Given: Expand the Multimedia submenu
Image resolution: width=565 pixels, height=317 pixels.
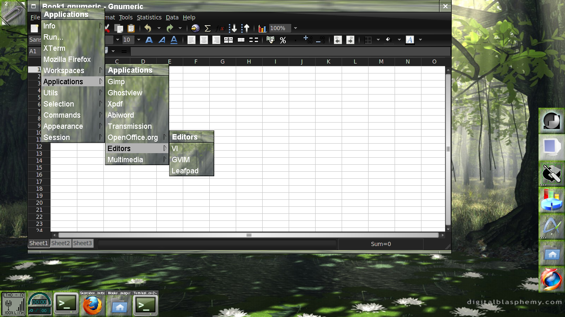Looking at the screenshot, I should (x=137, y=160).
